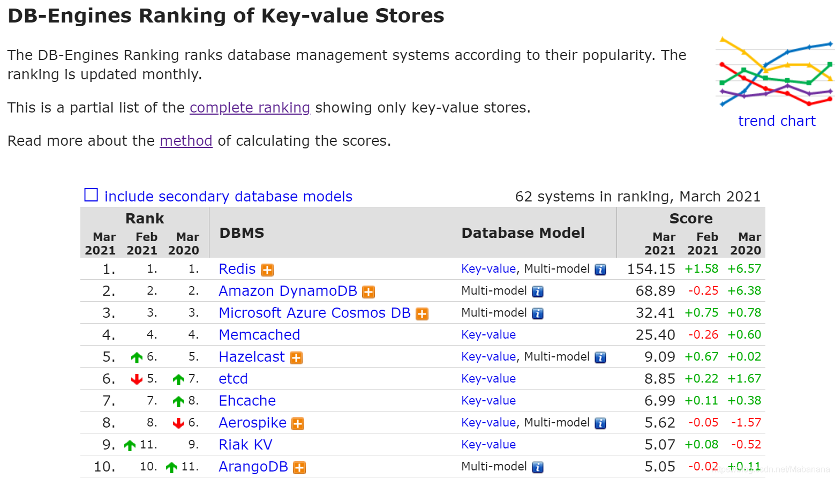Click the DynamoDB score 68.89
The width and height of the screenshot is (835, 479).
pos(655,291)
